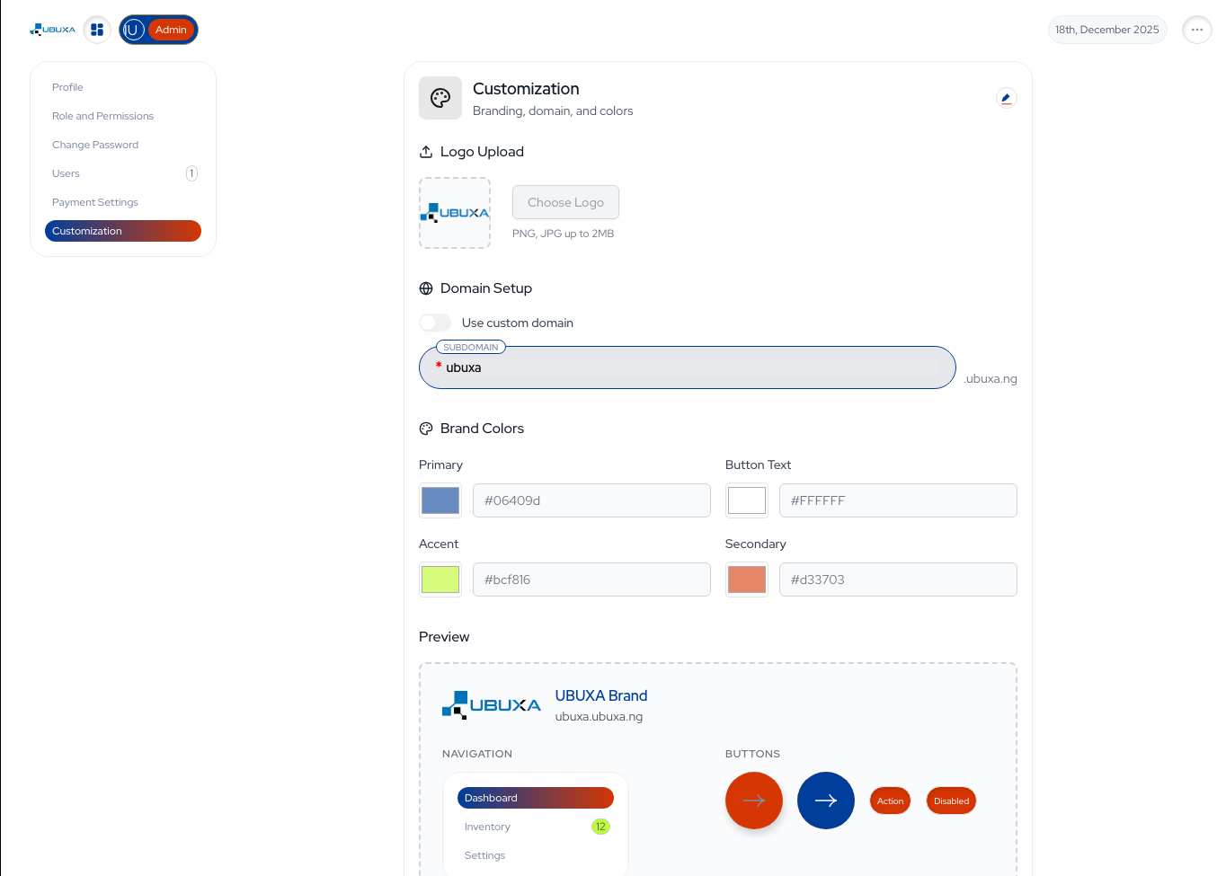The width and height of the screenshot is (1226, 876).
Task: Open Change Password section
Action: [x=95, y=145]
